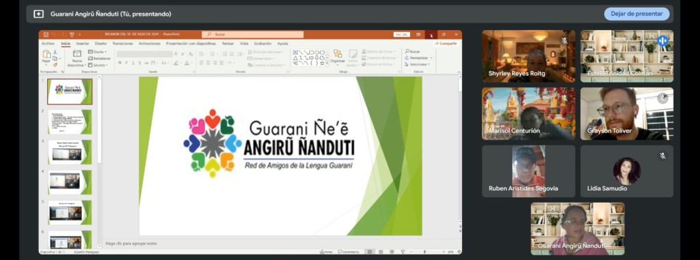Open the Sección dropdown
This screenshot has height=260, width=700.
pos(98,65)
